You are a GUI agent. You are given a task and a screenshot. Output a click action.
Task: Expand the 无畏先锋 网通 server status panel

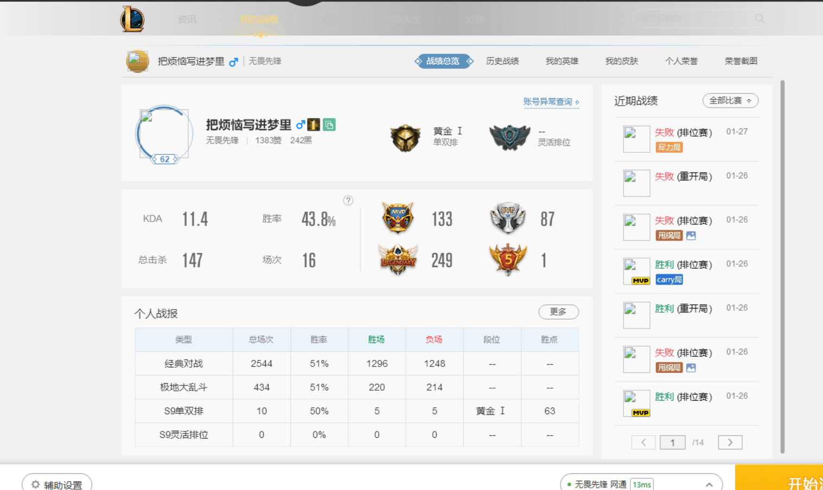pyautogui.click(x=709, y=485)
